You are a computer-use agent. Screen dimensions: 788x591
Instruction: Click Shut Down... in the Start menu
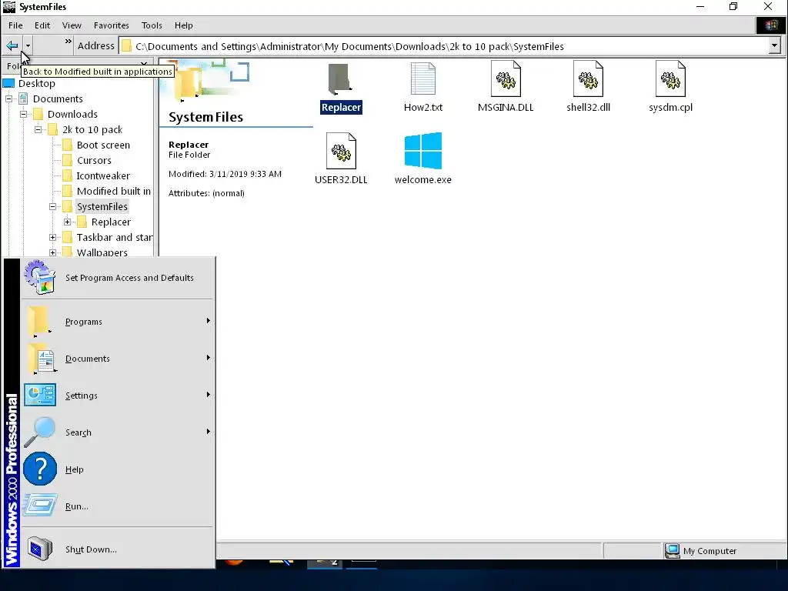[x=118, y=549]
